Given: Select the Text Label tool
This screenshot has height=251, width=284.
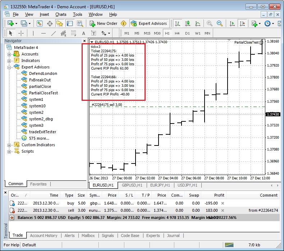Looking at the screenshot, I should point(93,33).
